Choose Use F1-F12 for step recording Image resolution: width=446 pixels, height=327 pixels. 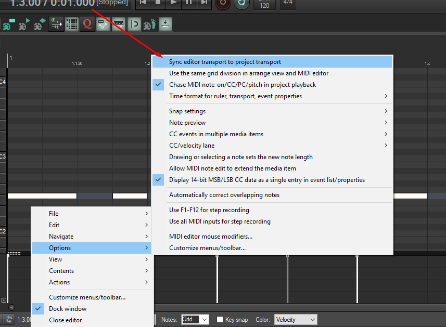pyautogui.click(x=272, y=210)
